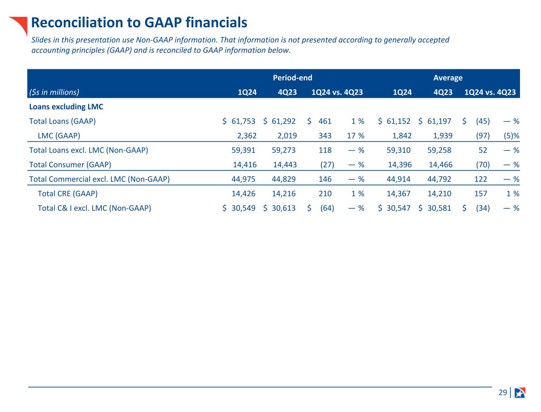Viewport: 541px width, 412px height.
Task: Click the '($s in millions)' header label
Action: (54, 92)
